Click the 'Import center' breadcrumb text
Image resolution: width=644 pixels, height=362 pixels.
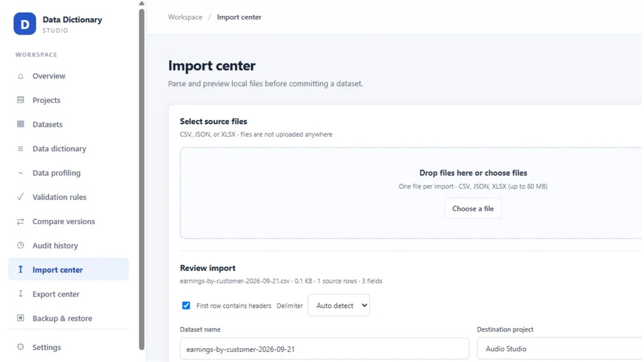tap(239, 17)
